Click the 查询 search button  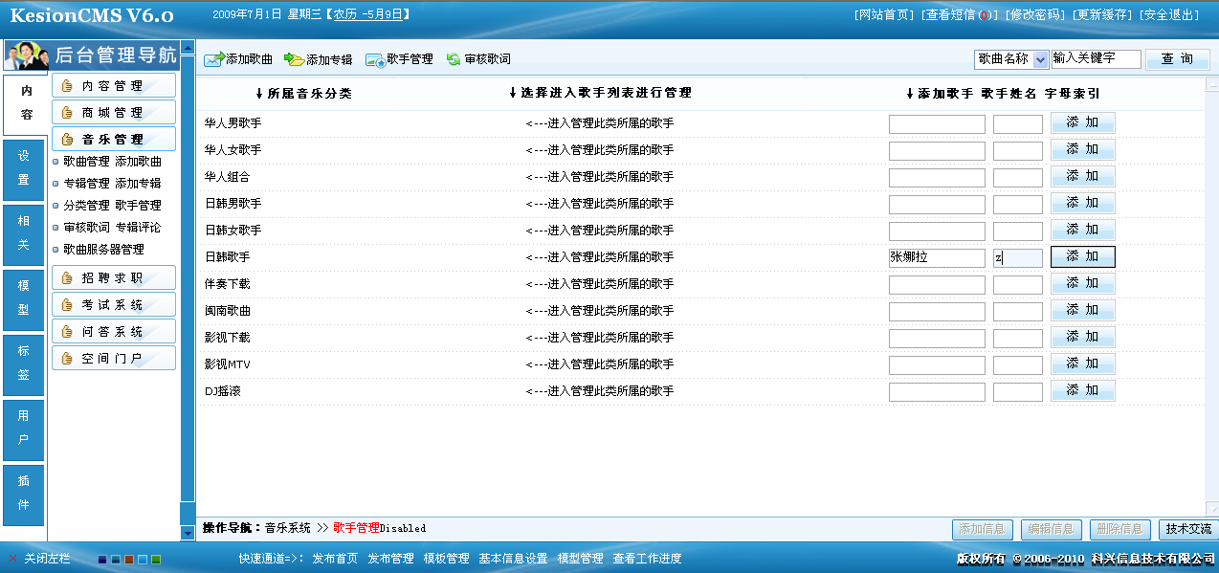tap(1178, 59)
